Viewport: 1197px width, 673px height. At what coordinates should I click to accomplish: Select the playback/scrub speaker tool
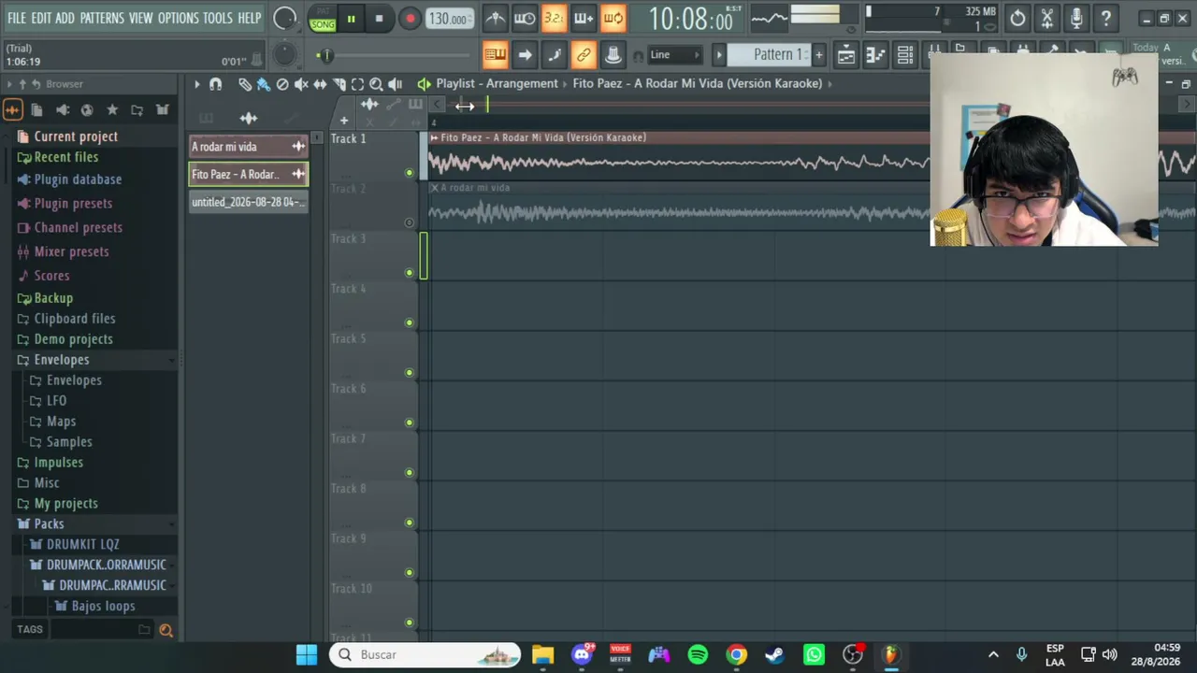[x=395, y=84]
